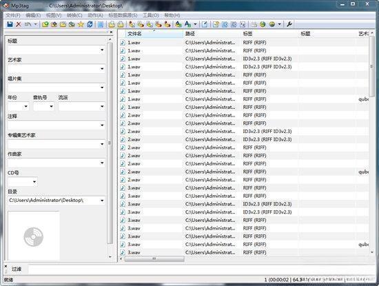Open the 文件(F) menu
The width and height of the screenshot is (379, 286).
pos(13,15)
